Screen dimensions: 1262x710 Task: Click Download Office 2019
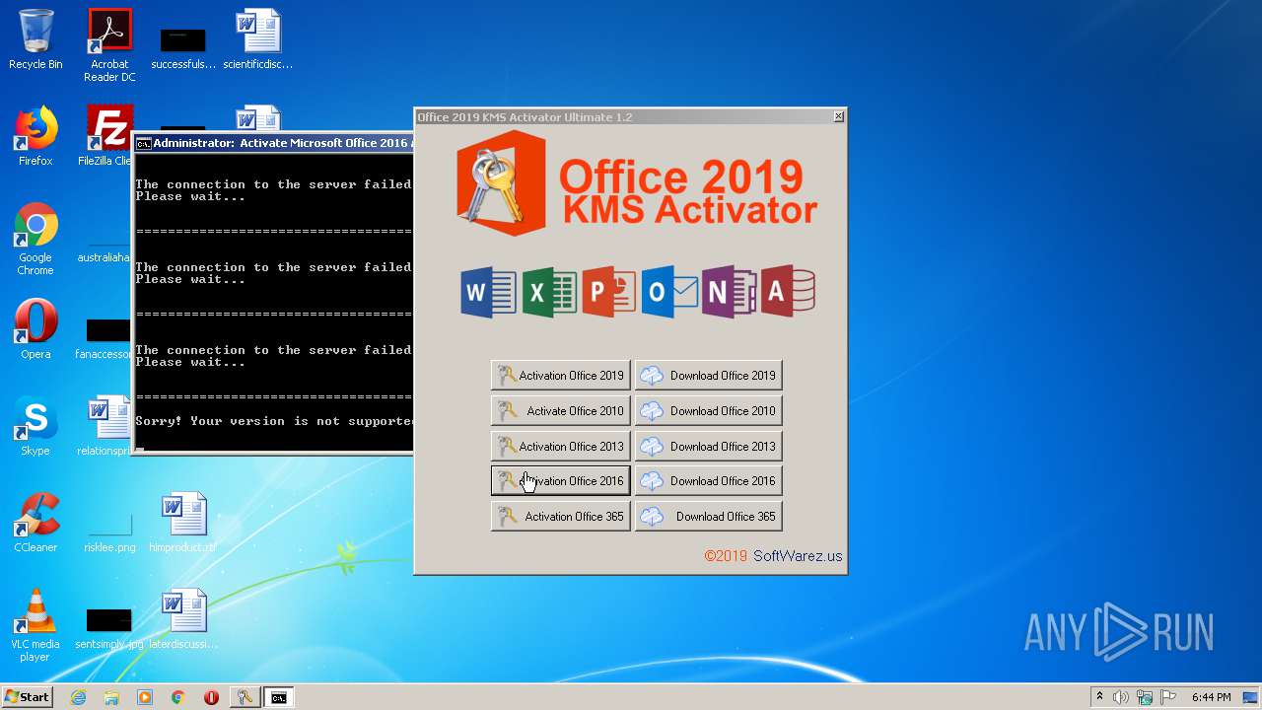(x=708, y=376)
